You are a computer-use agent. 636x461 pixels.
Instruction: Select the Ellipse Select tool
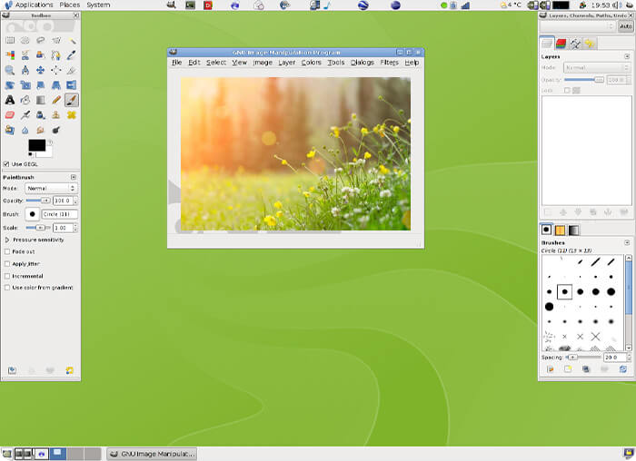(x=25, y=40)
